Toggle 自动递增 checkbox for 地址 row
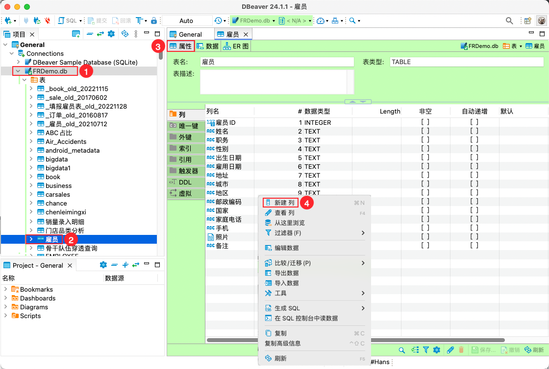 pos(474,175)
